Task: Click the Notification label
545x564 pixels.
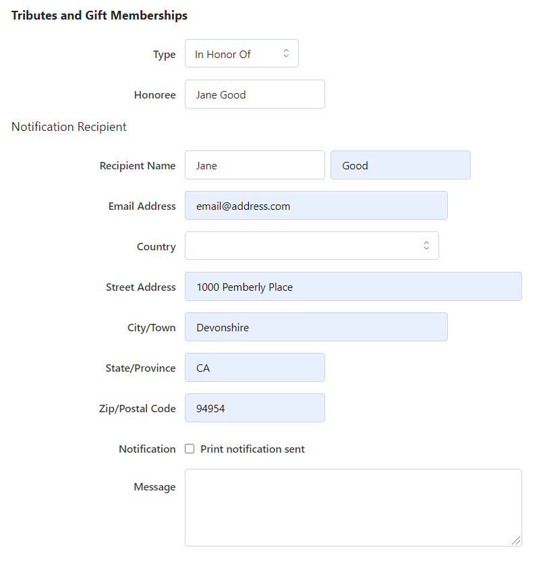Action: click(147, 449)
